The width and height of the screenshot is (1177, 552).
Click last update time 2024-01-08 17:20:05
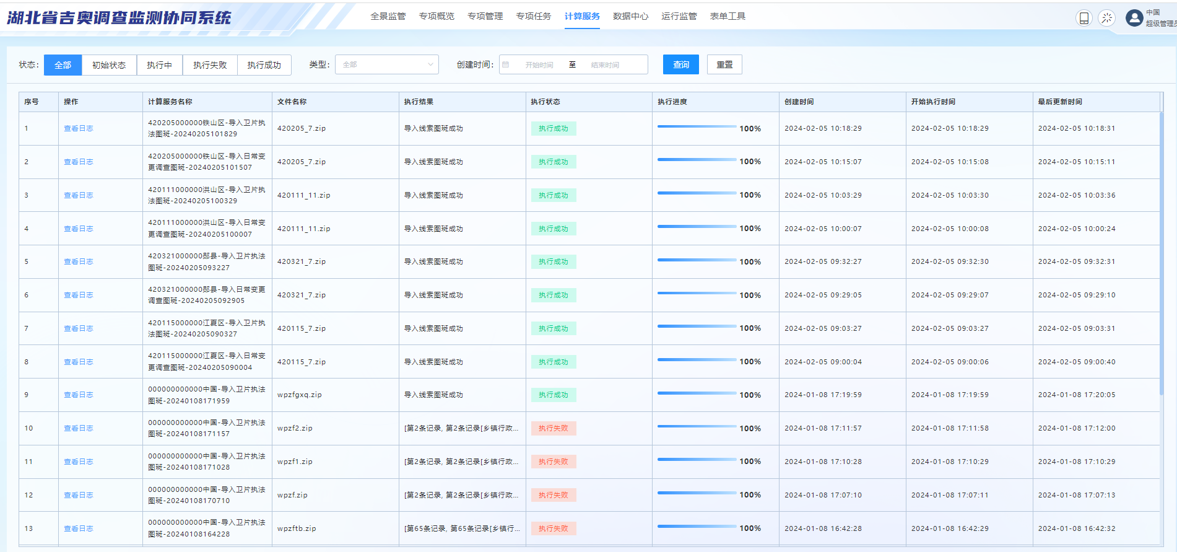click(x=1077, y=395)
